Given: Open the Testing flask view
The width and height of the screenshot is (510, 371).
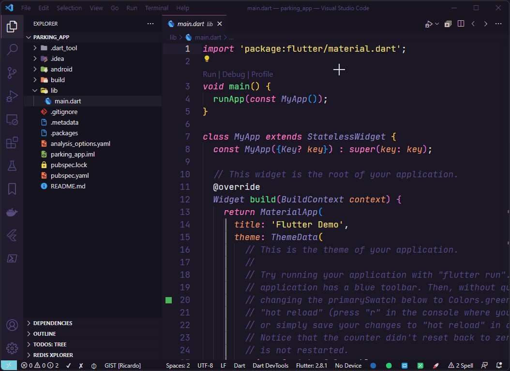Looking at the screenshot, I should 12,166.
